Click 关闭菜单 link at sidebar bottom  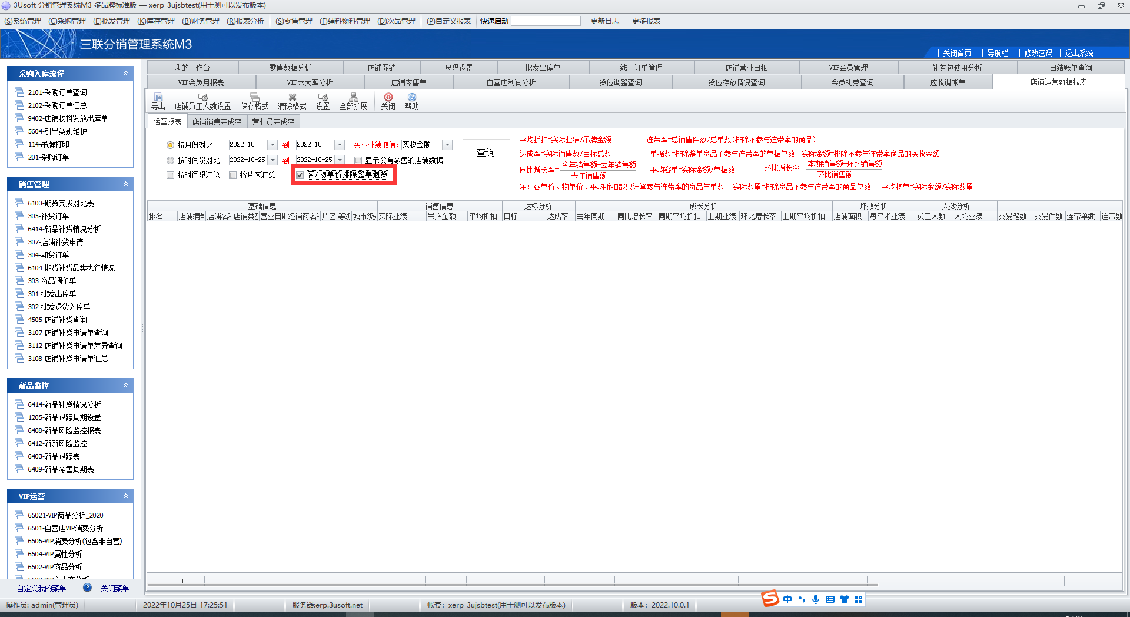(x=115, y=588)
